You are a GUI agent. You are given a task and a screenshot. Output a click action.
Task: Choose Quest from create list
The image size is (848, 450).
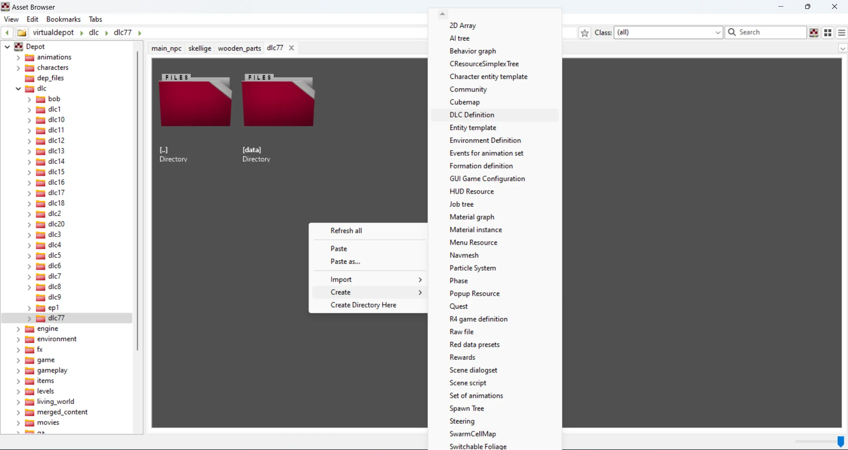494,306
